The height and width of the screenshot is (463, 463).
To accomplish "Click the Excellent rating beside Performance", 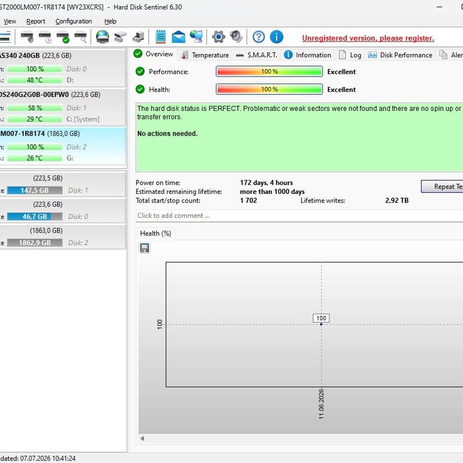I will click(x=341, y=72).
